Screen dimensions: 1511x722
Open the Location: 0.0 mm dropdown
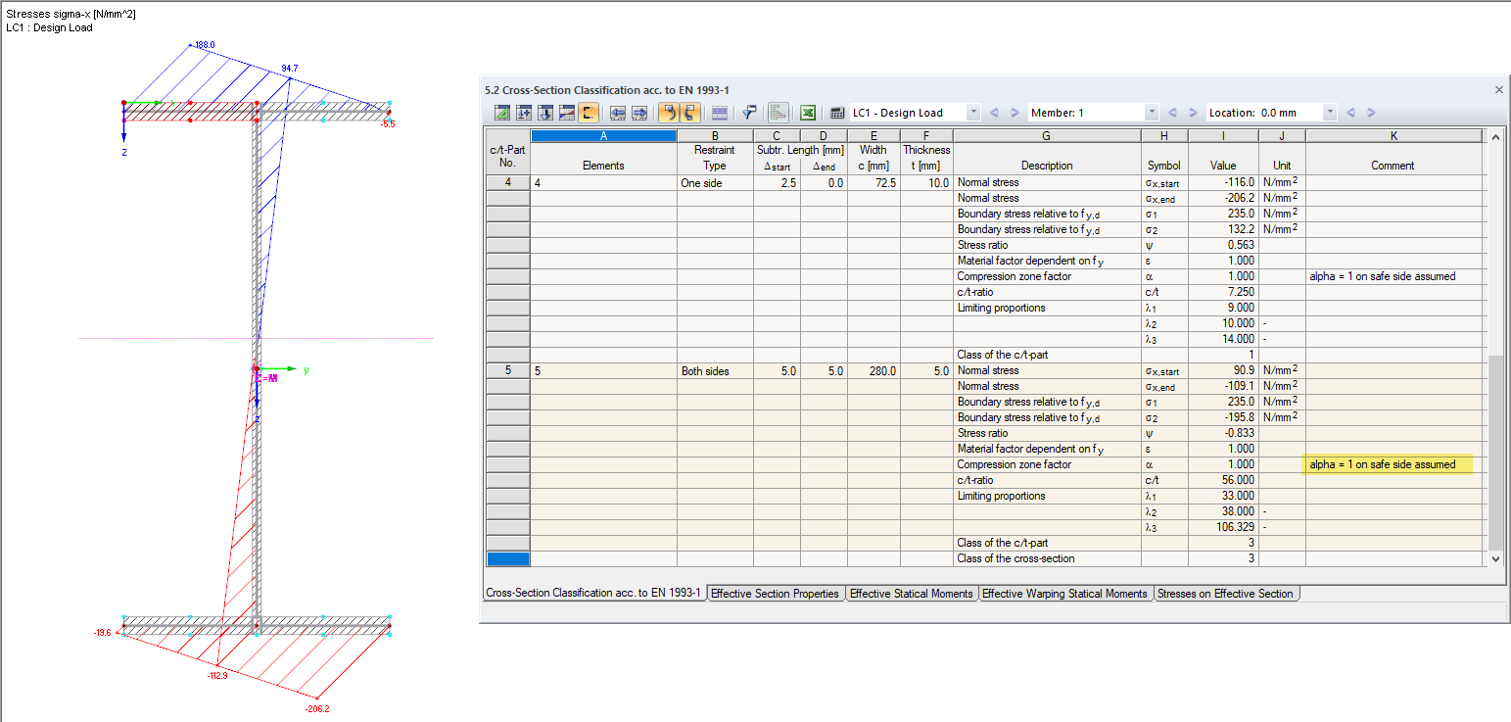pyautogui.click(x=1330, y=112)
